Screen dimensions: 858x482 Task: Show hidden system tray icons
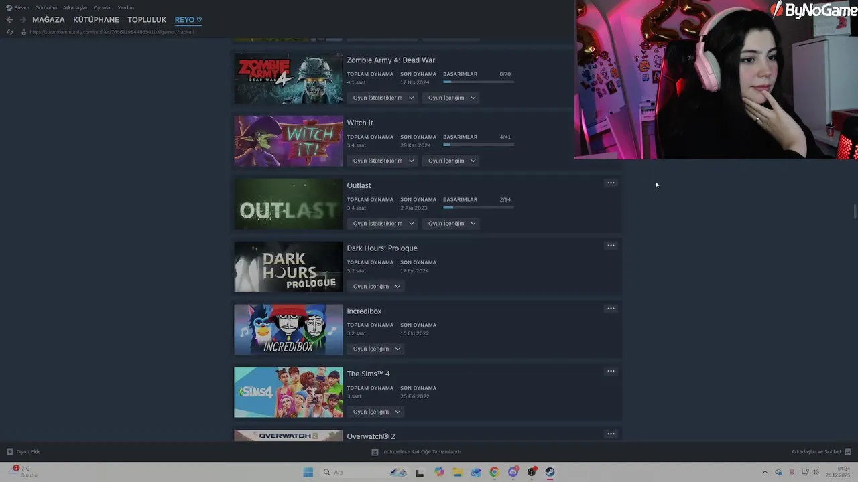point(765,472)
